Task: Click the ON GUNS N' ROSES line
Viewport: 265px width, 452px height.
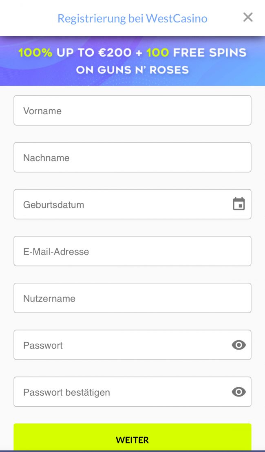Action: (x=132, y=70)
